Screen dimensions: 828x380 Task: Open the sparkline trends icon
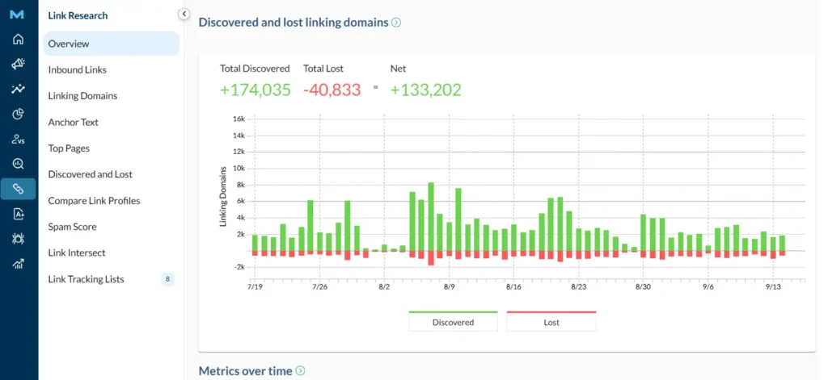[x=18, y=89]
